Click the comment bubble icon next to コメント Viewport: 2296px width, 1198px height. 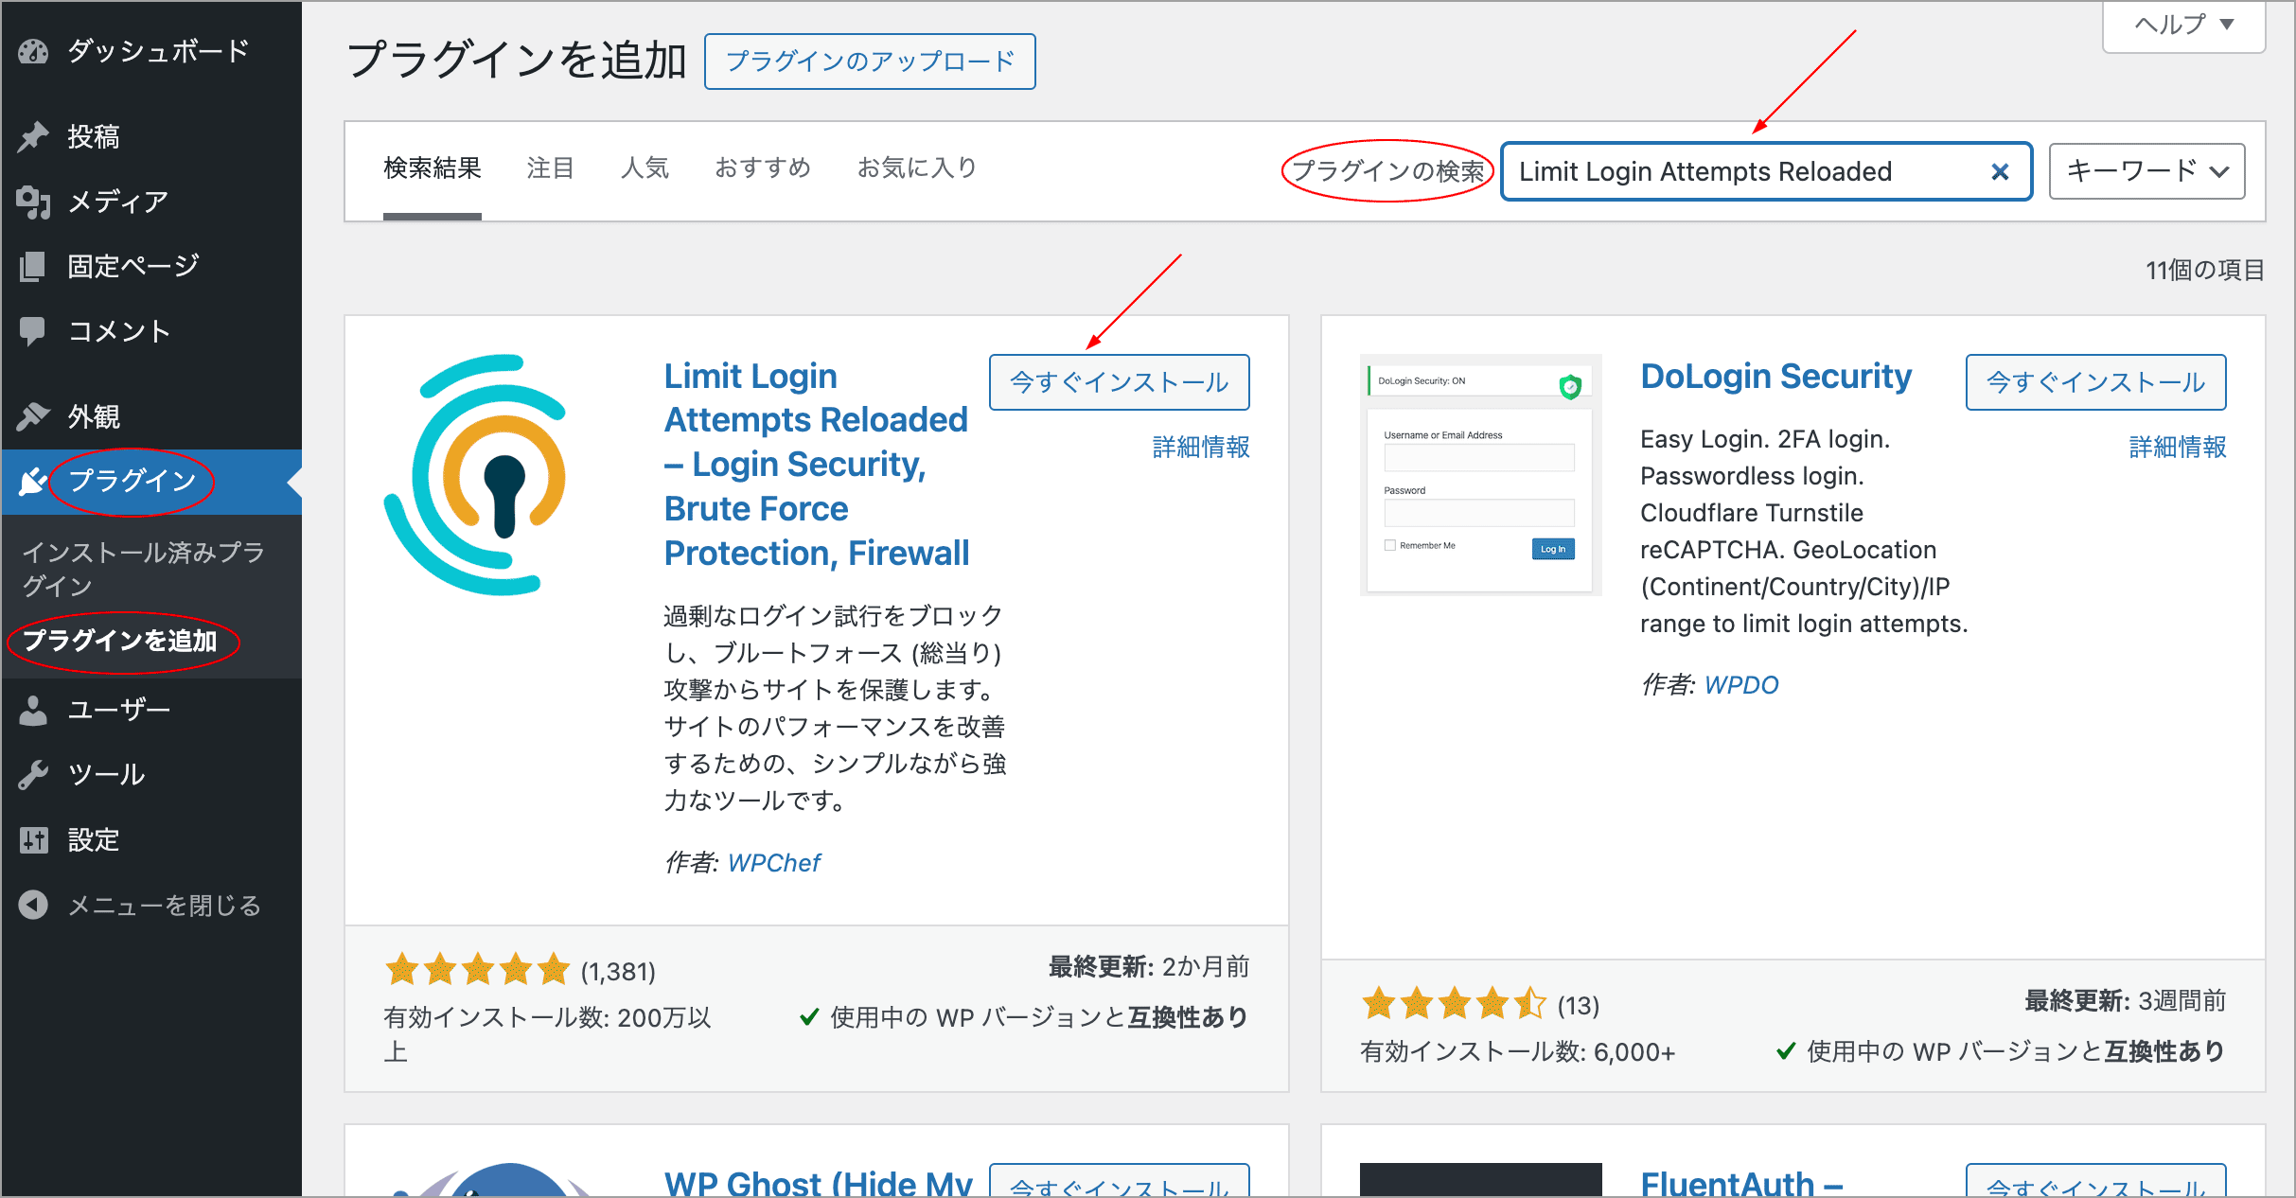(x=33, y=331)
